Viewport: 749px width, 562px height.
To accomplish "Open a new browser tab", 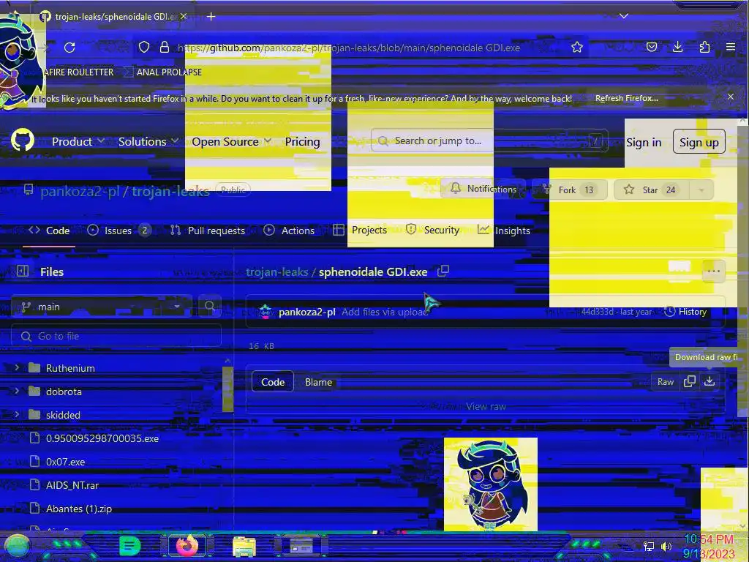I will click(211, 16).
